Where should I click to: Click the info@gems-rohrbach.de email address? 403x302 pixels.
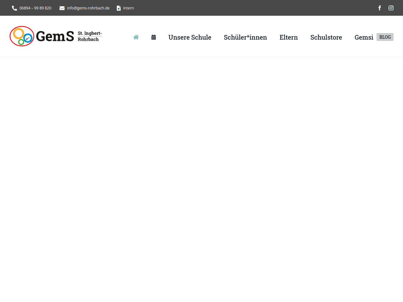click(88, 8)
